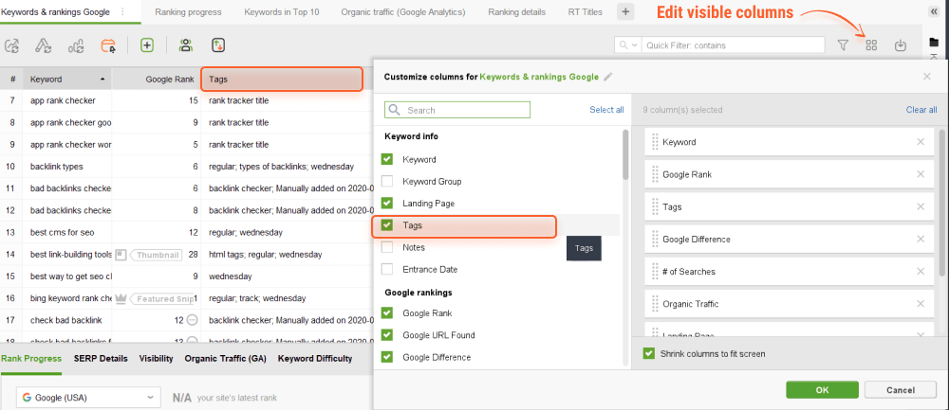
Task: Select the 'backlink types' keyword row
Action: (186, 167)
